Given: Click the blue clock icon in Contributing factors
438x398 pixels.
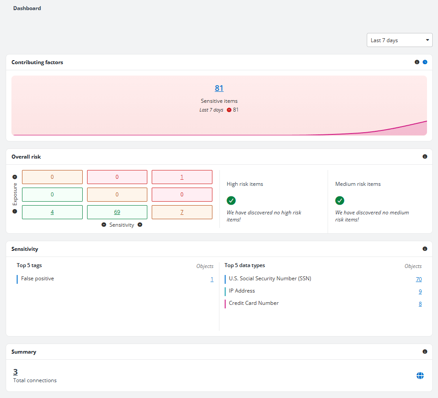Looking at the screenshot, I should [425, 62].
